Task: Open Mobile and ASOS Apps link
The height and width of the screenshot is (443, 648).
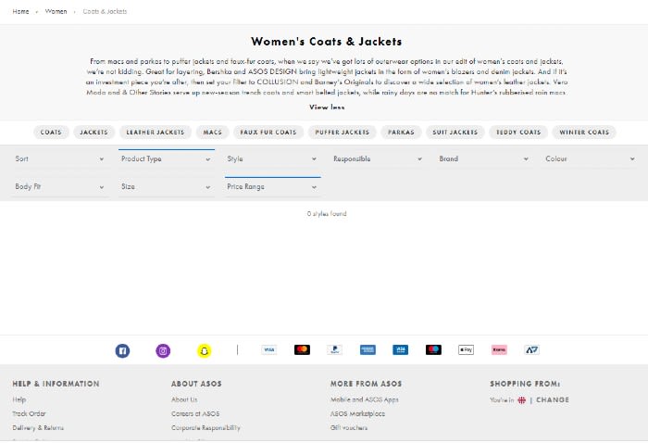Action: point(365,399)
